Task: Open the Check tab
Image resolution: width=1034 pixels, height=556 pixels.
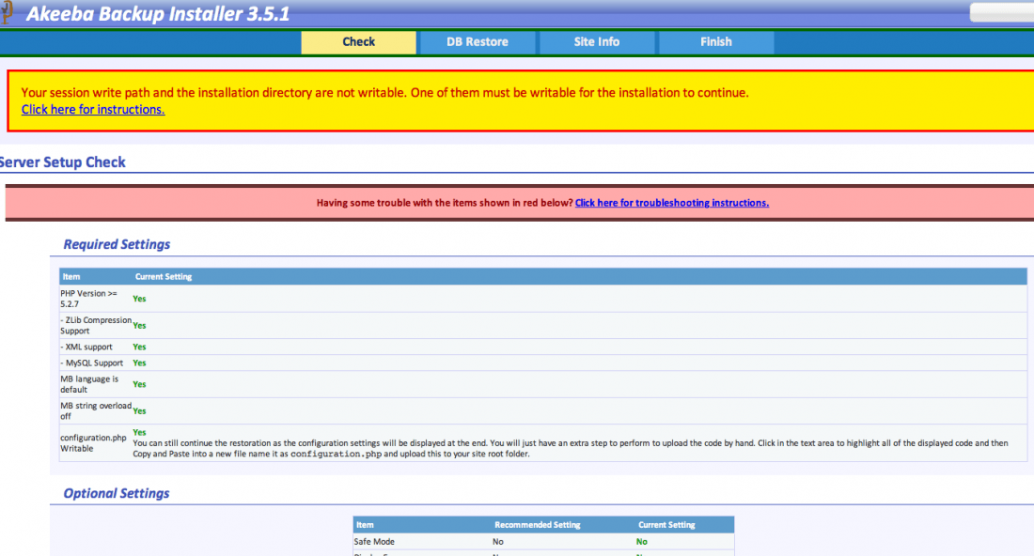Action: click(x=358, y=42)
